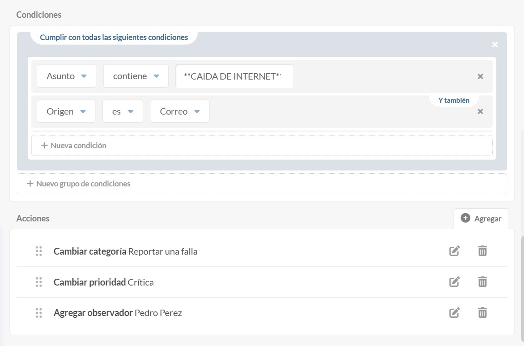Expand the Correo value dropdown
524x346 pixels.
click(x=180, y=111)
